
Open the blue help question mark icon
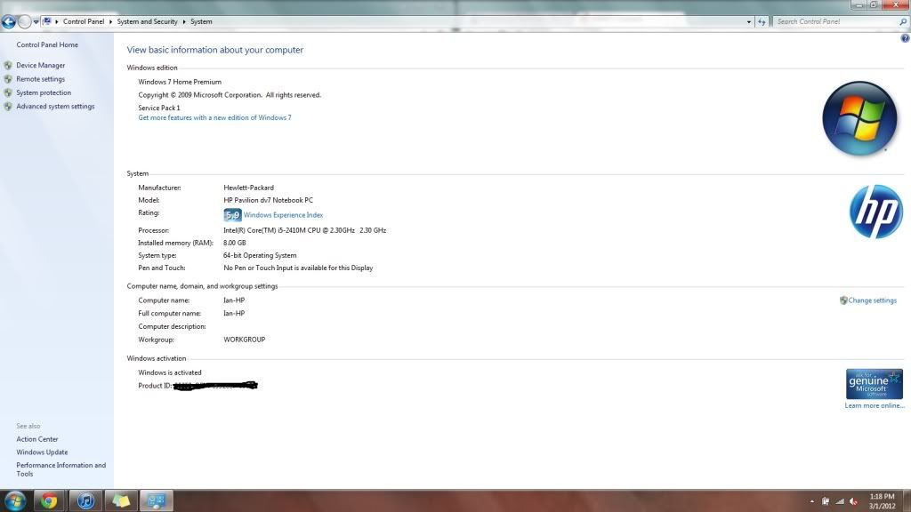click(905, 39)
